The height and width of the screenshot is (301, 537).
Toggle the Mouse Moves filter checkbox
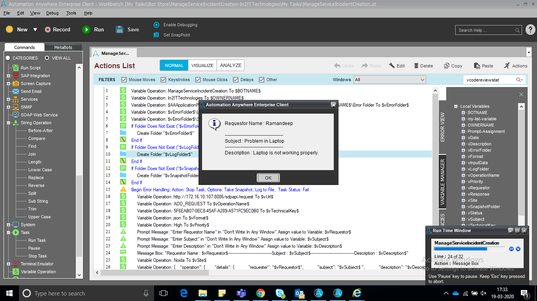pos(124,80)
